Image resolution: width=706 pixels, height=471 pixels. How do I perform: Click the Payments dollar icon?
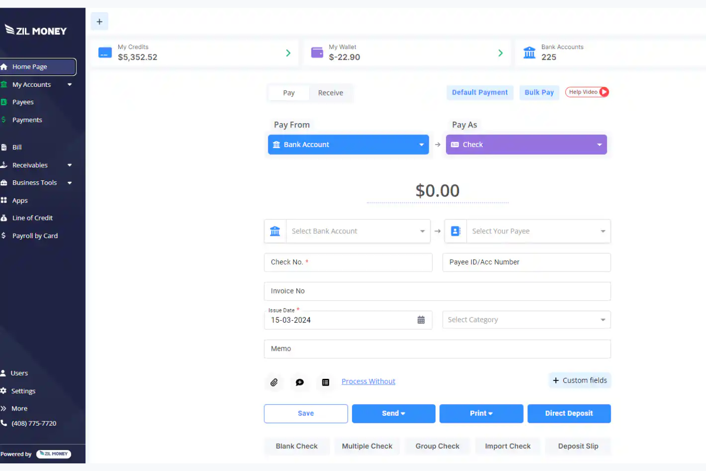[3, 120]
